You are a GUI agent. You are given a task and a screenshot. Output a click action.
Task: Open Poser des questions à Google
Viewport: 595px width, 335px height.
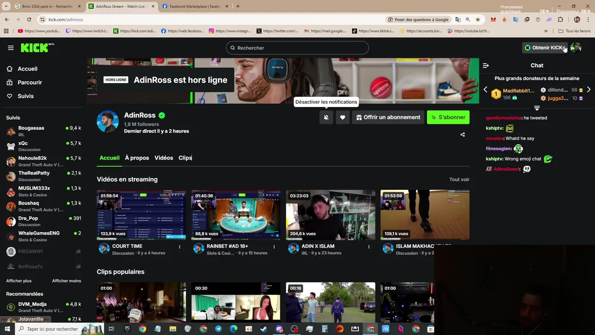click(x=418, y=20)
